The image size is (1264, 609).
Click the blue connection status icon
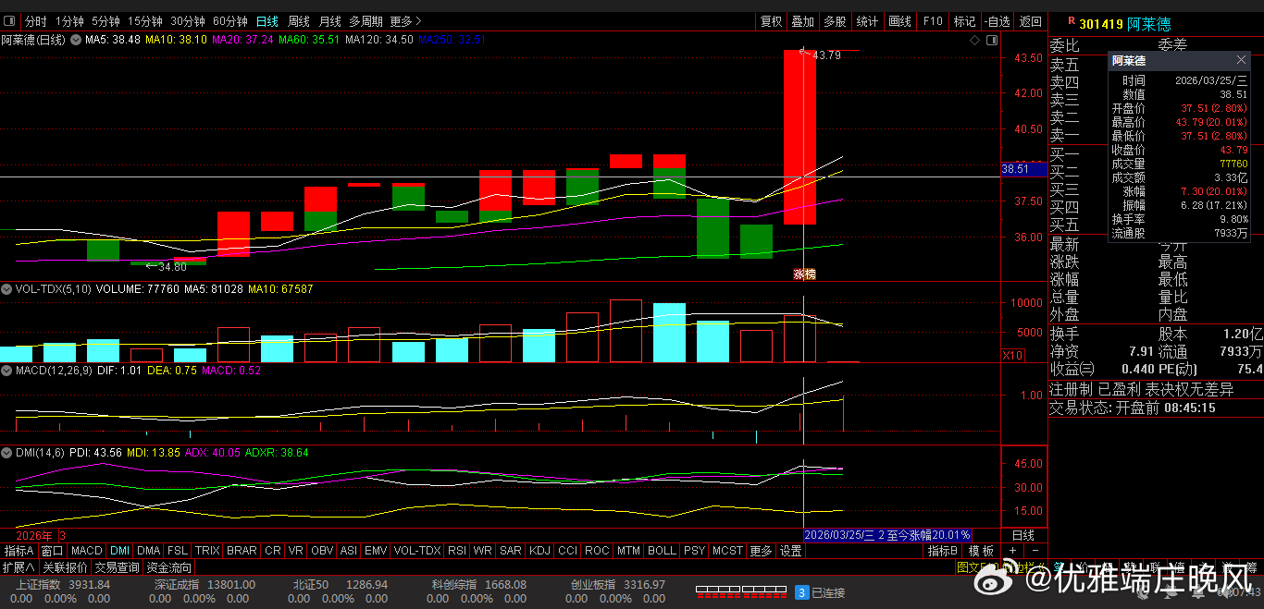point(802,592)
